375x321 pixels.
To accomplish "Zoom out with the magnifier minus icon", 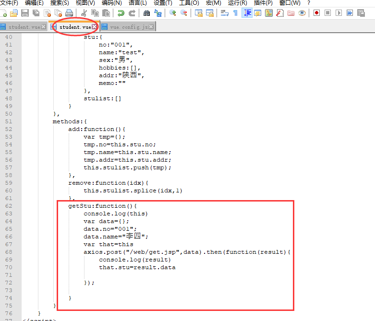I will 184,13.
